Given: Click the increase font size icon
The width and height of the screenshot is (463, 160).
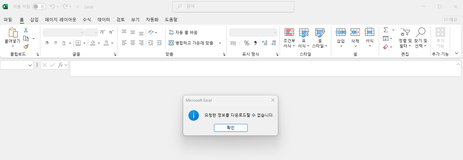Looking at the screenshot, I should coord(103,32).
